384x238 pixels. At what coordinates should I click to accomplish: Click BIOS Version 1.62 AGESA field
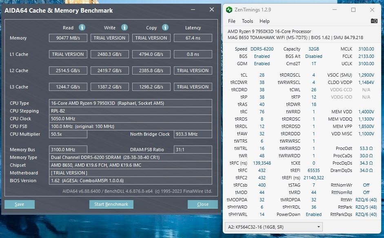pyautogui.click(x=131, y=181)
